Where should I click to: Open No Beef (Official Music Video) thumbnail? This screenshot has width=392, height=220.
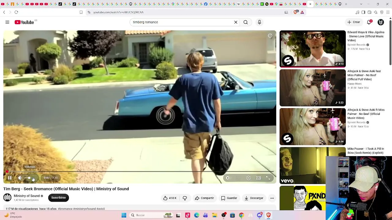312,127
